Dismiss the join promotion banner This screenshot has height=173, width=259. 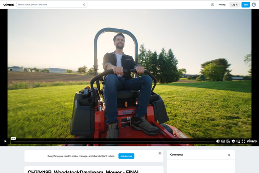(160, 153)
